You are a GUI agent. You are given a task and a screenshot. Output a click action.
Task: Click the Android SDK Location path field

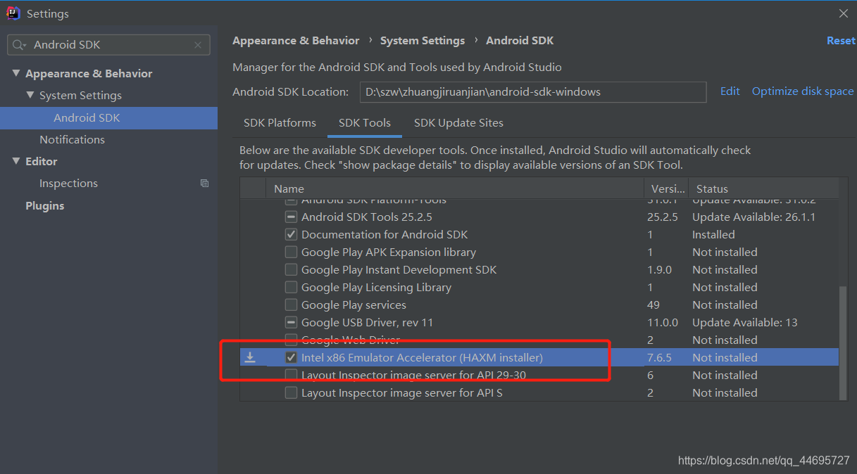[x=532, y=92]
